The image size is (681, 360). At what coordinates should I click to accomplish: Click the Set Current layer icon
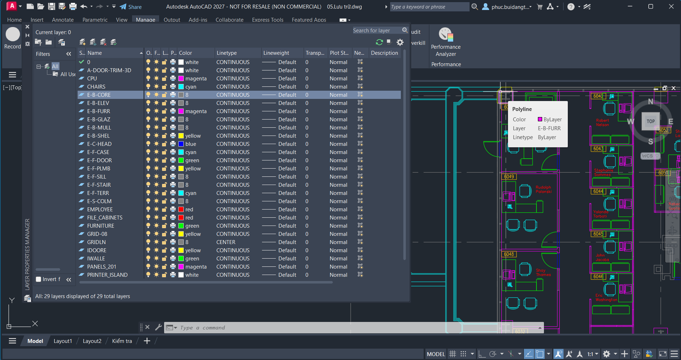point(114,42)
